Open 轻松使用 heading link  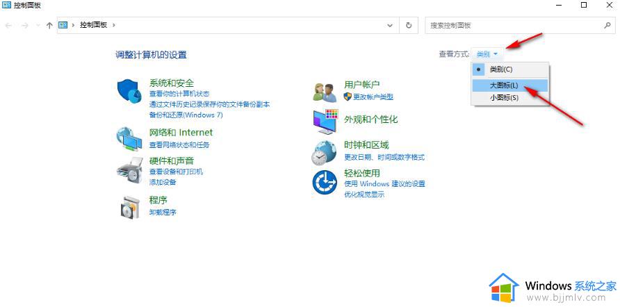click(362, 173)
